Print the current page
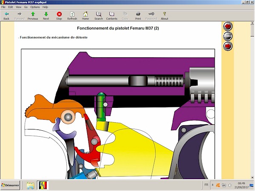 pyautogui.click(x=138, y=16)
